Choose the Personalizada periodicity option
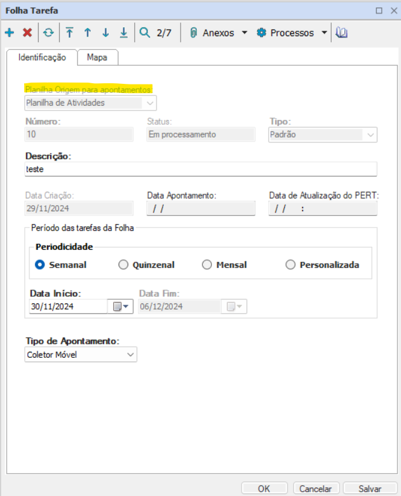The image size is (401, 496). (291, 265)
